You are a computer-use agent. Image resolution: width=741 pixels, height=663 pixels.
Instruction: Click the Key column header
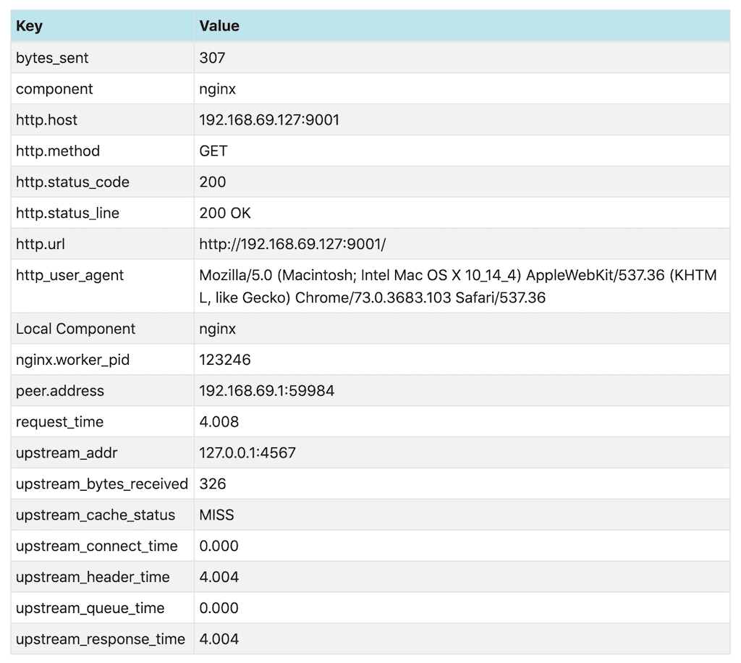coord(29,26)
